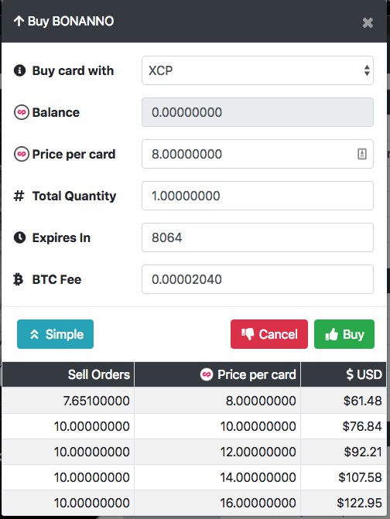Image resolution: width=390 pixels, height=519 pixels.
Task: Click the hash icon beside Total Quantity
Action: (x=19, y=196)
